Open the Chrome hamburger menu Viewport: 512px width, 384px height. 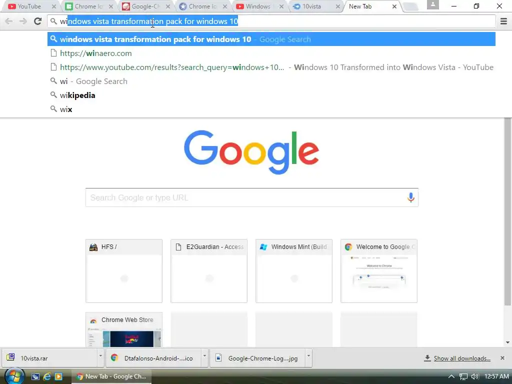(503, 21)
